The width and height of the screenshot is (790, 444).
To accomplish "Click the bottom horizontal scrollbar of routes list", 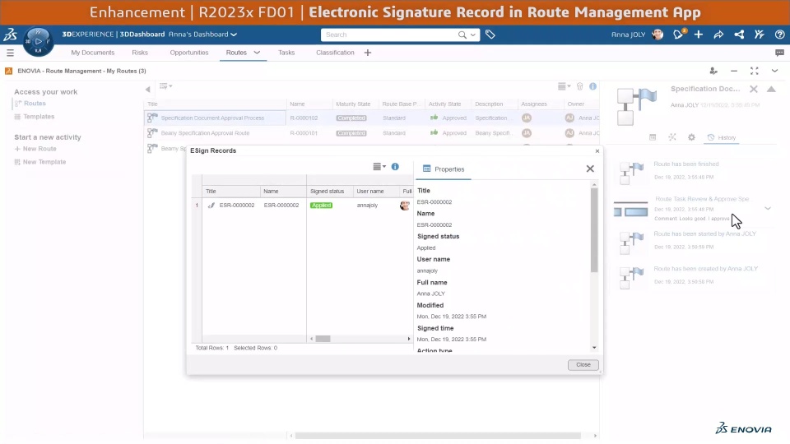I will (438, 436).
